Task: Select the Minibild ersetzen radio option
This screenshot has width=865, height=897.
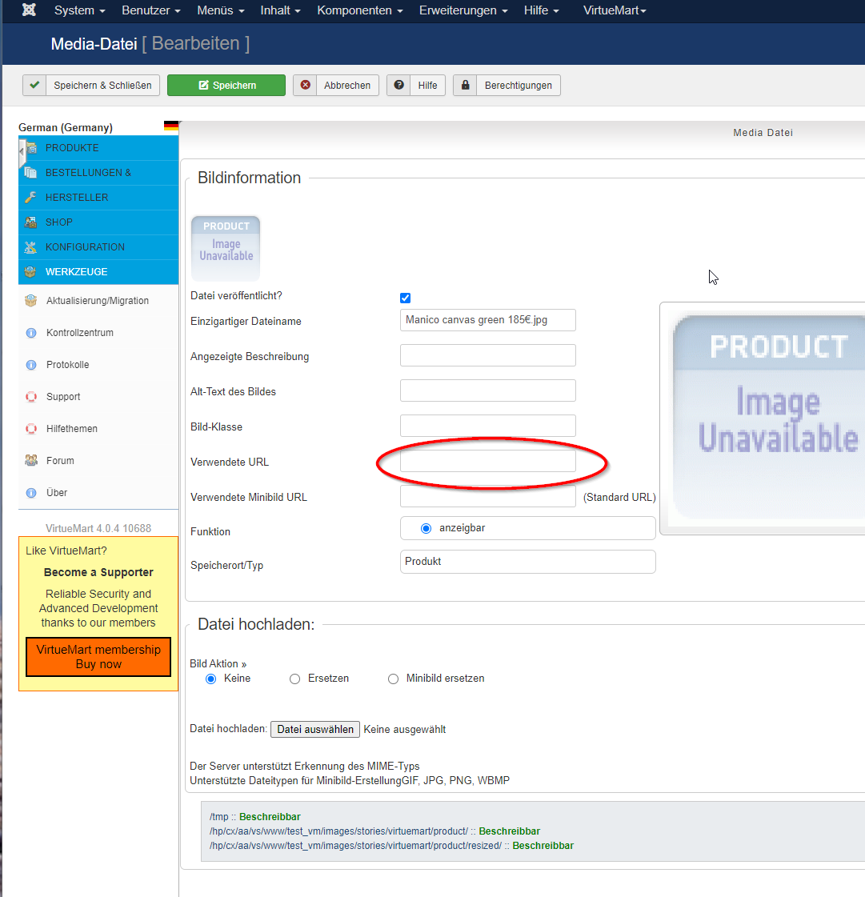Action: point(393,679)
